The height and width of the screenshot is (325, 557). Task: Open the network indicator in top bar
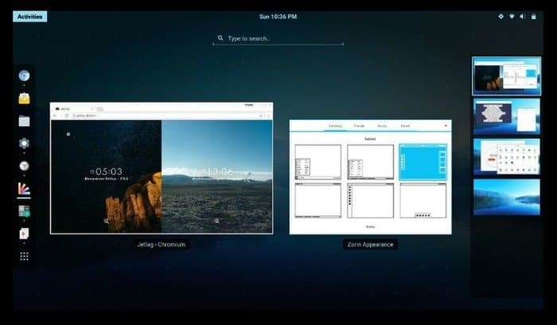point(512,17)
